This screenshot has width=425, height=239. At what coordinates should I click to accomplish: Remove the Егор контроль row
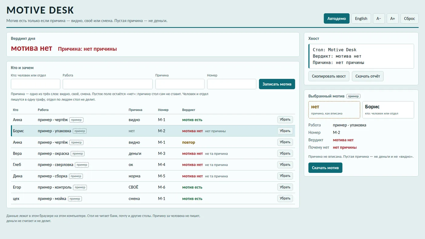coord(285,187)
